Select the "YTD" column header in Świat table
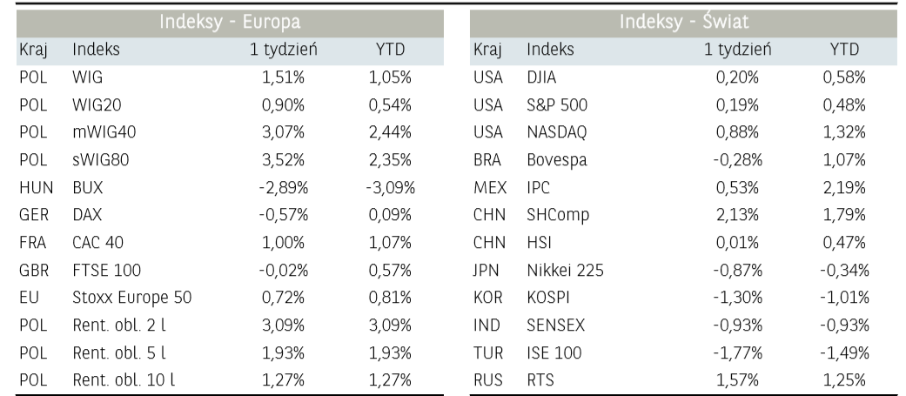906x396 pixels. 844,50
